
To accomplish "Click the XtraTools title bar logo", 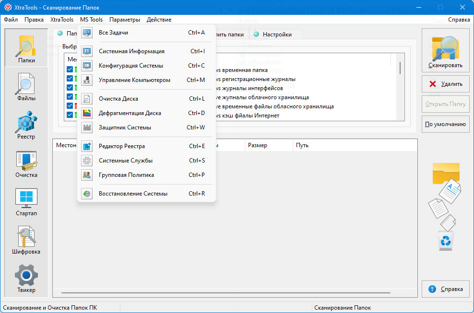I will pyautogui.click(x=8, y=7).
